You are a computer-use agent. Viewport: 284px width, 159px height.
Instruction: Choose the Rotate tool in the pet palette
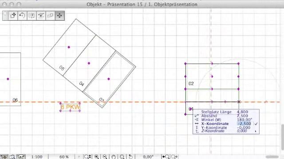[x=22, y=16]
